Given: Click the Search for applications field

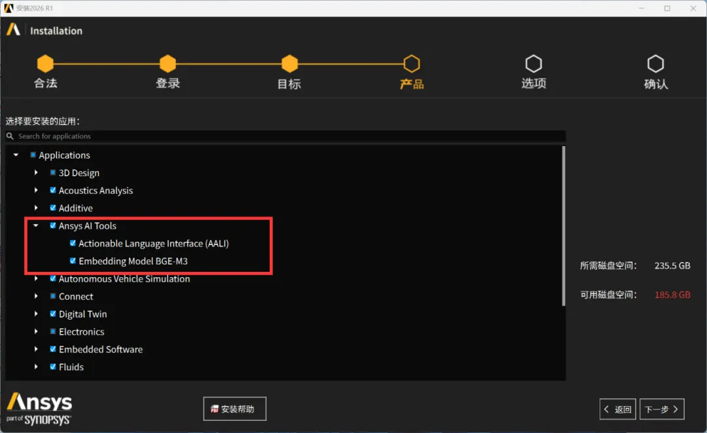Looking at the screenshot, I should 285,136.
